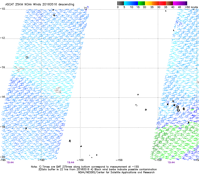Click the 19:44 time label near -153
The height and width of the screenshot is (174, 199).
[171, 162]
